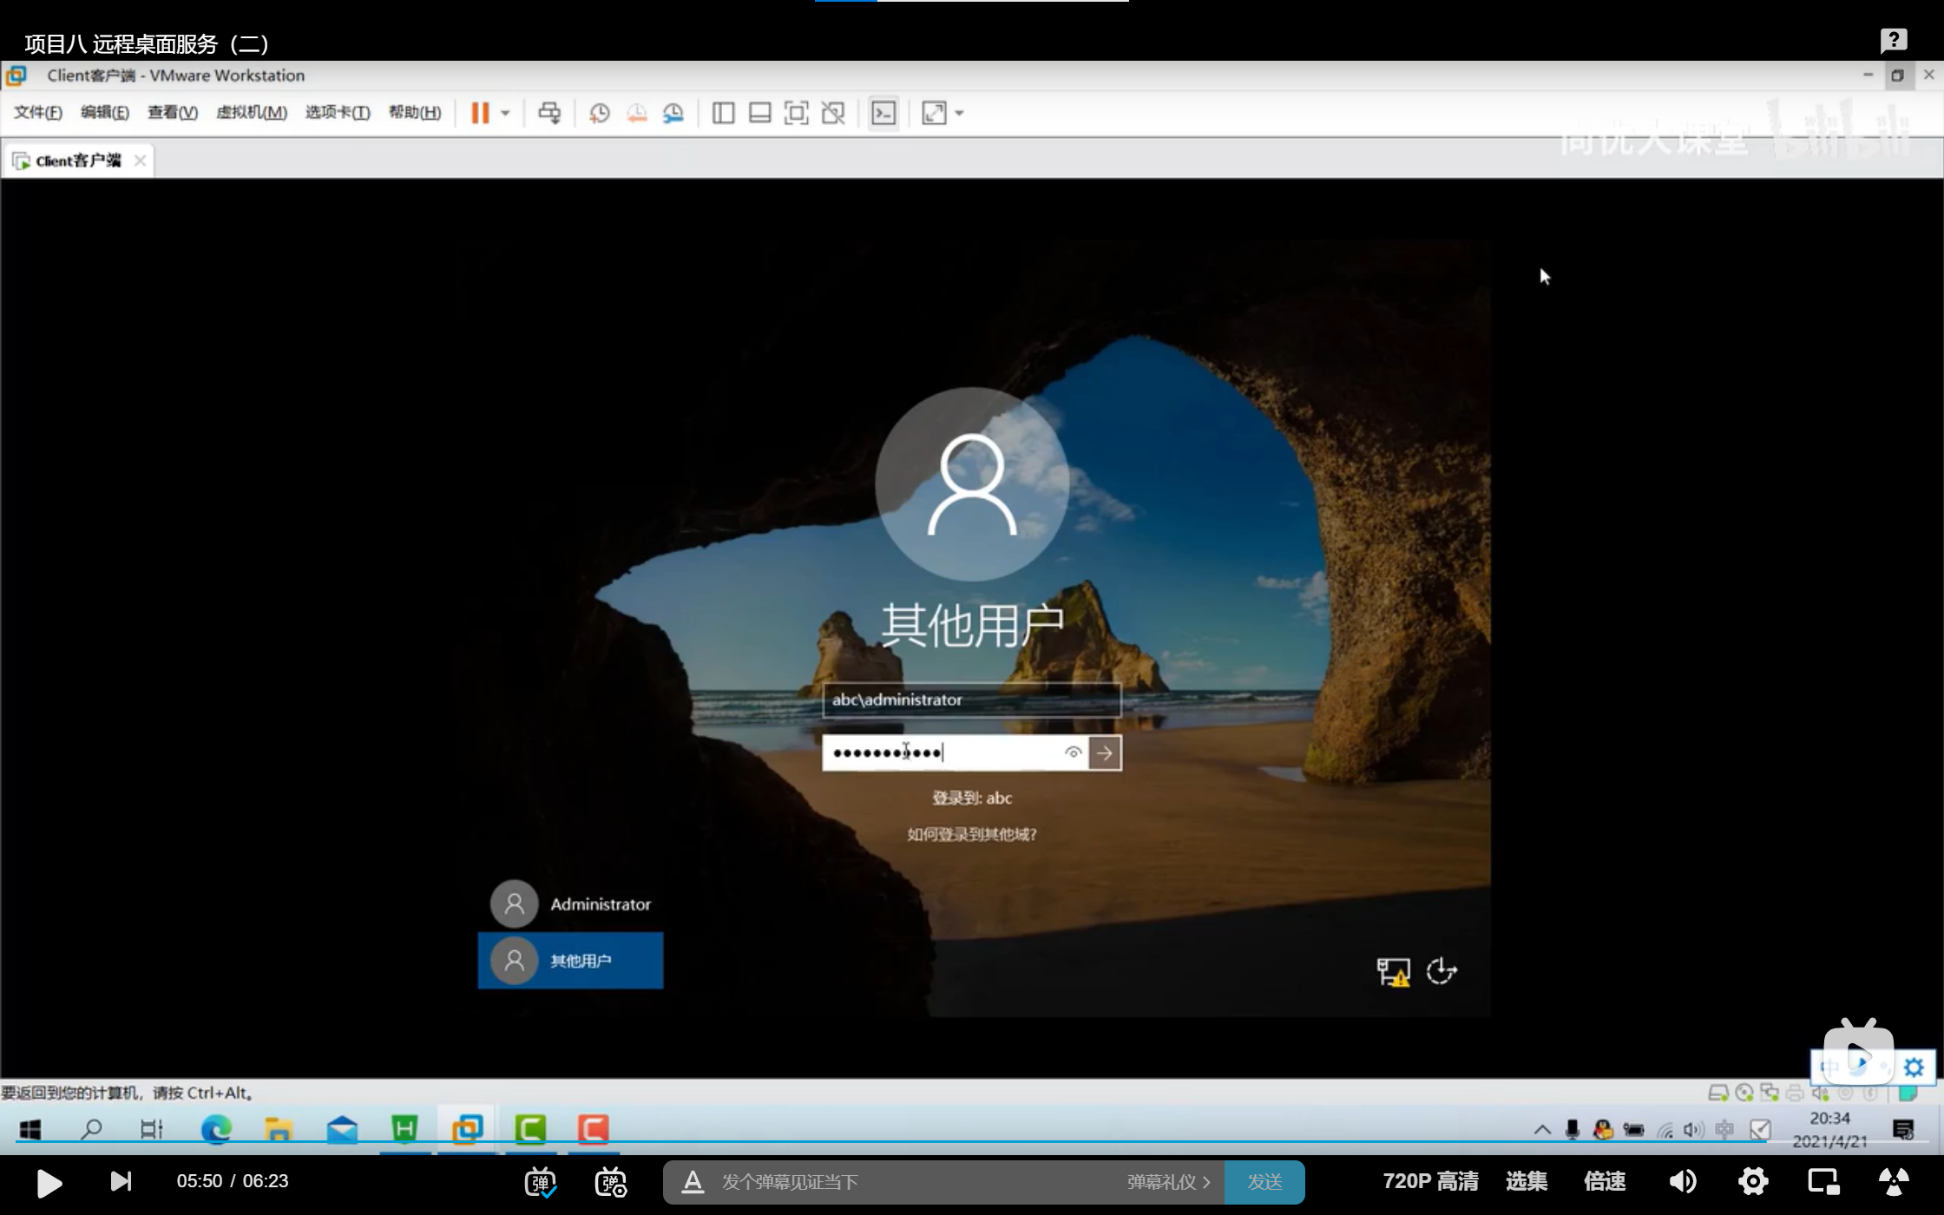Click send Ctrl+Alt+Del toolbar icon

click(549, 113)
